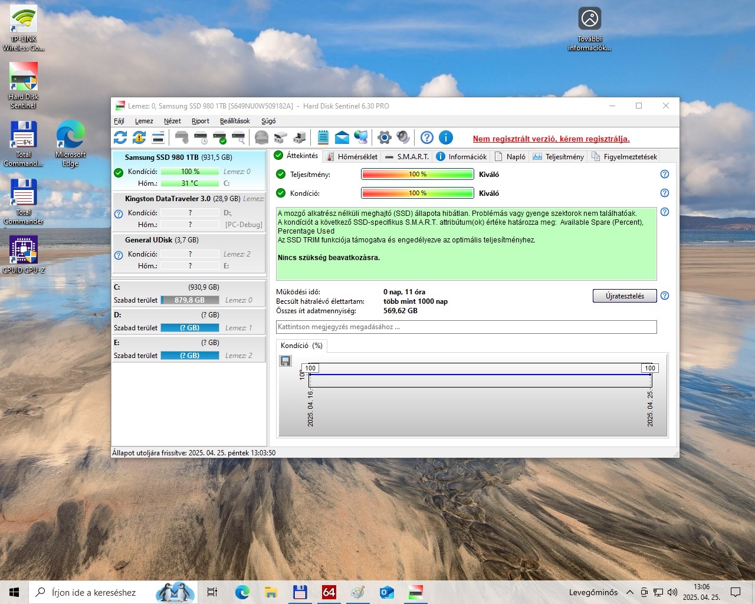Click the refresh icon with yellow warning triangle
Viewport: 755px width, 604px height.
(x=139, y=138)
